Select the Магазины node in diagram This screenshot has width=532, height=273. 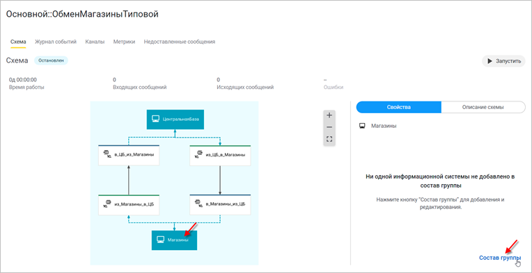coord(174,240)
